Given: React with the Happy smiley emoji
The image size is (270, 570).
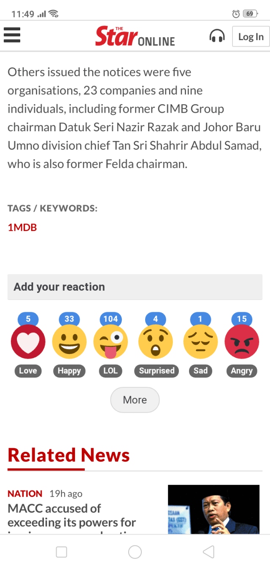Looking at the screenshot, I should (69, 342).
